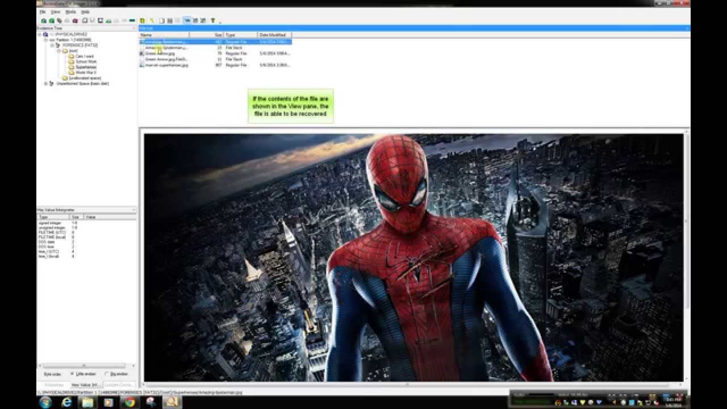The height and width of the screenshot is (409, 727).
Task: Click the Export Files toolbar icon
Action: [162, 20]
